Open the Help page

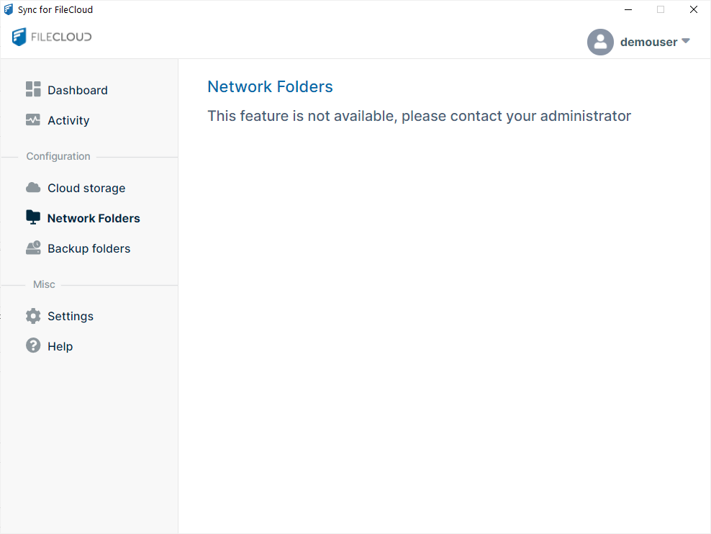(x=60, y=346)
